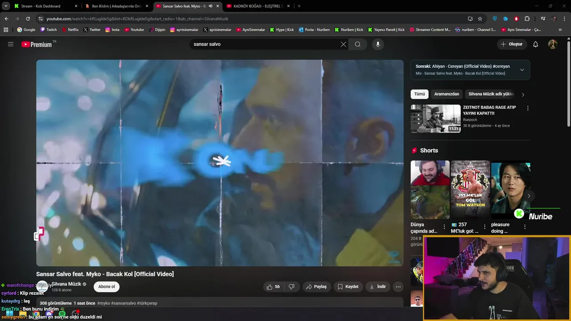Open the blue round extension icon
The image size is (571, 321).
[505, 19]
